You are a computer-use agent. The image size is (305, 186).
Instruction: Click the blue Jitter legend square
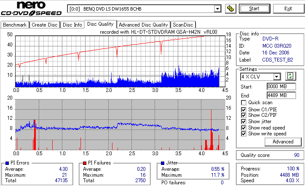pyautogui.click(x=163, y=163)
